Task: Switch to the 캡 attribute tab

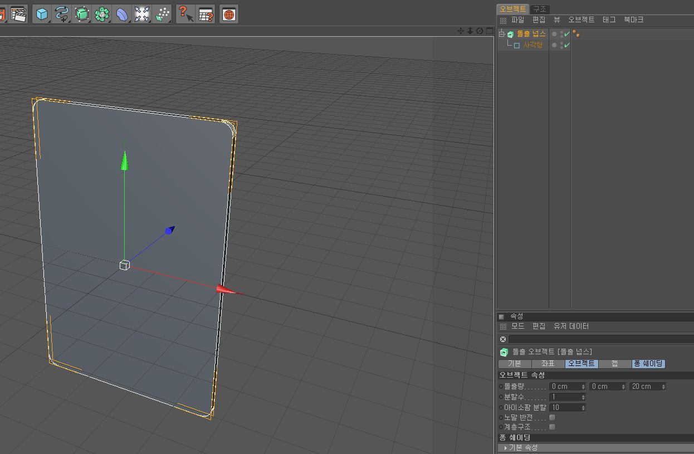Action: point(615,364)
